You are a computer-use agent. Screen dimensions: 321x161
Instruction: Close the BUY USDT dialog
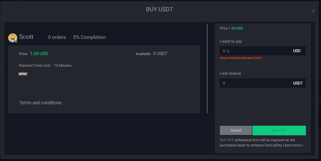(313, 10)
